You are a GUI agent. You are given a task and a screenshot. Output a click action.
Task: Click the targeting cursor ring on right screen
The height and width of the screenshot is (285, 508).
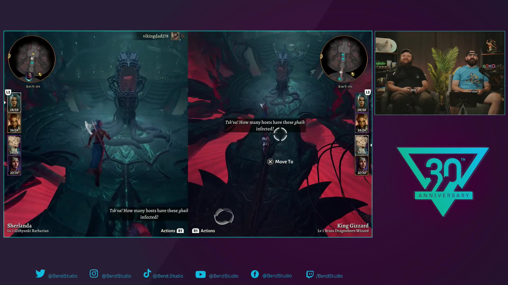pyautogui.click(x=280, y=134)
